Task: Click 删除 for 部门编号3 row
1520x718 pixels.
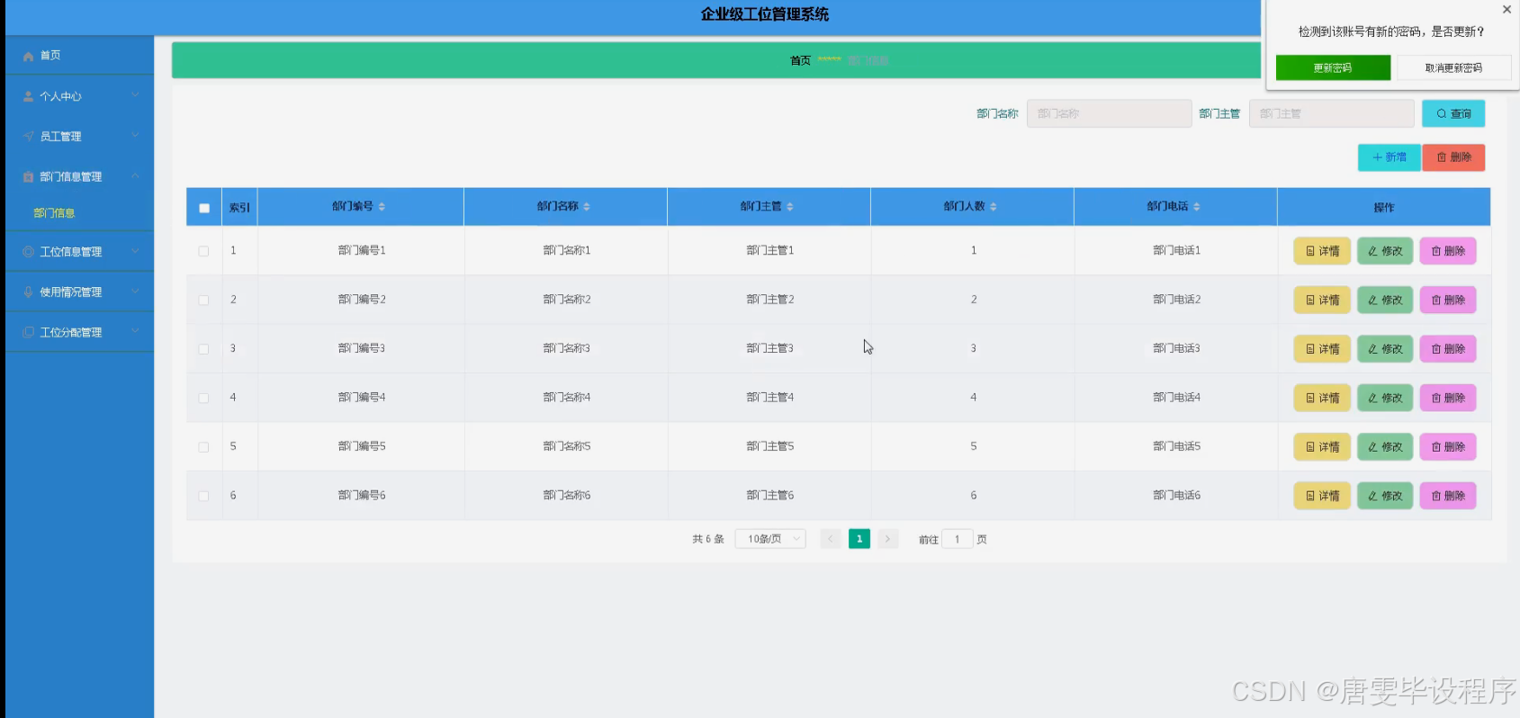Action: (1448, 349)
